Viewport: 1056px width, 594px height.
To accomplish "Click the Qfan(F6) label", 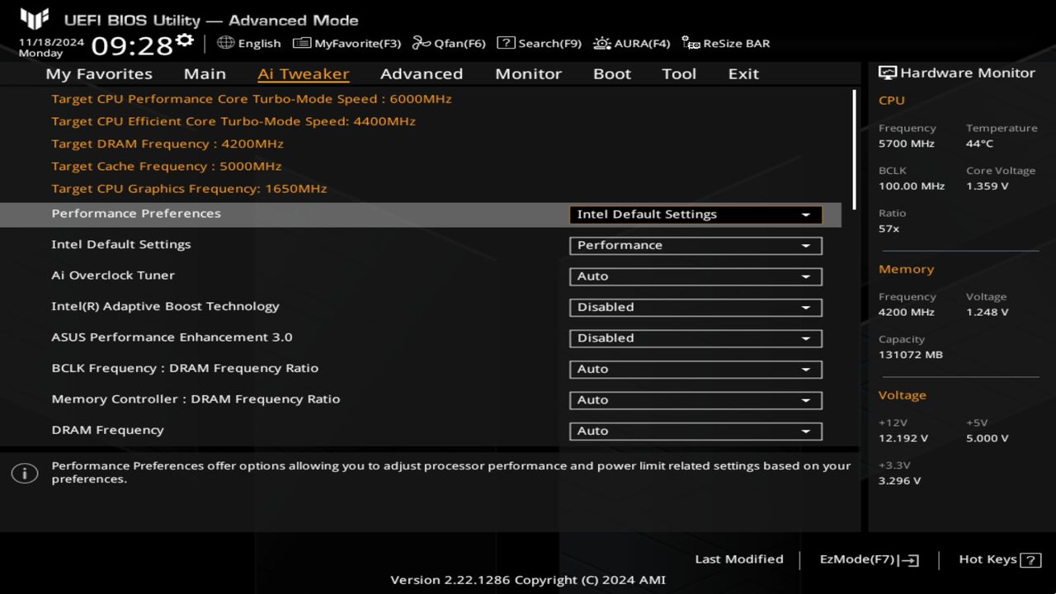I will [x=460, y=43].
